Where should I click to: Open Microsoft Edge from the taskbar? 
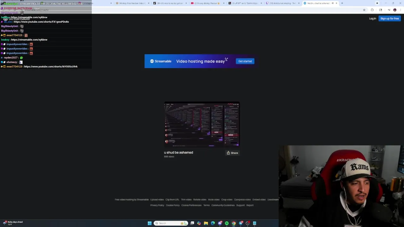pyautogui.click(x=213, y=223)
